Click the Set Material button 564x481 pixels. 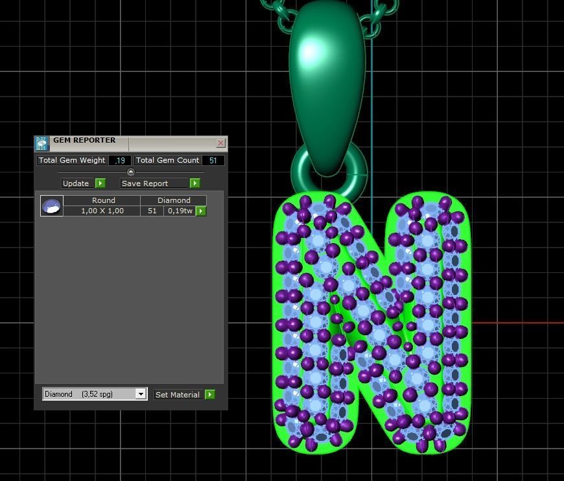point(179,395)
